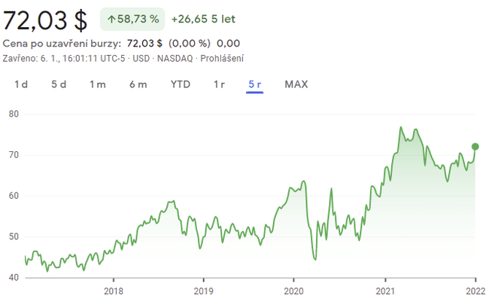Show the MAX time range
This screenshot has height=304, width=489.
[x=296, y=84]
